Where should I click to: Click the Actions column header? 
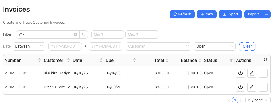click(244, 60)
